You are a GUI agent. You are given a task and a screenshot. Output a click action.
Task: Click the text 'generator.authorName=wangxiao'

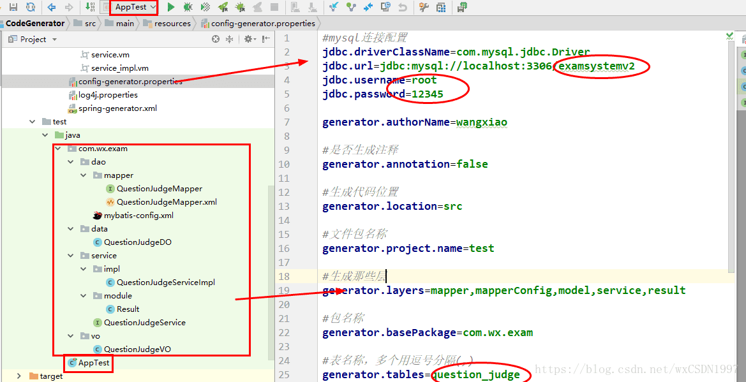(x=414, y=122)
